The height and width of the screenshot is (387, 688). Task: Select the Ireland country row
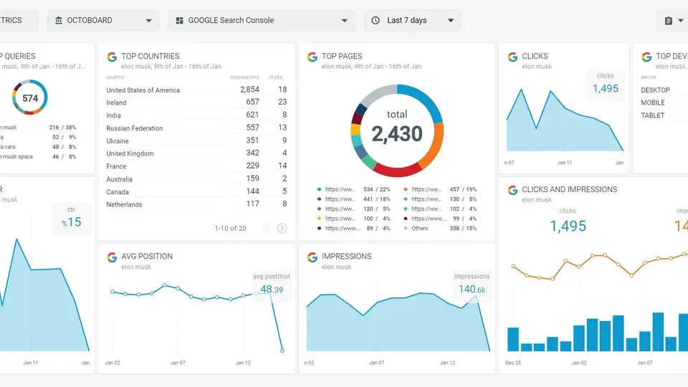196,102
